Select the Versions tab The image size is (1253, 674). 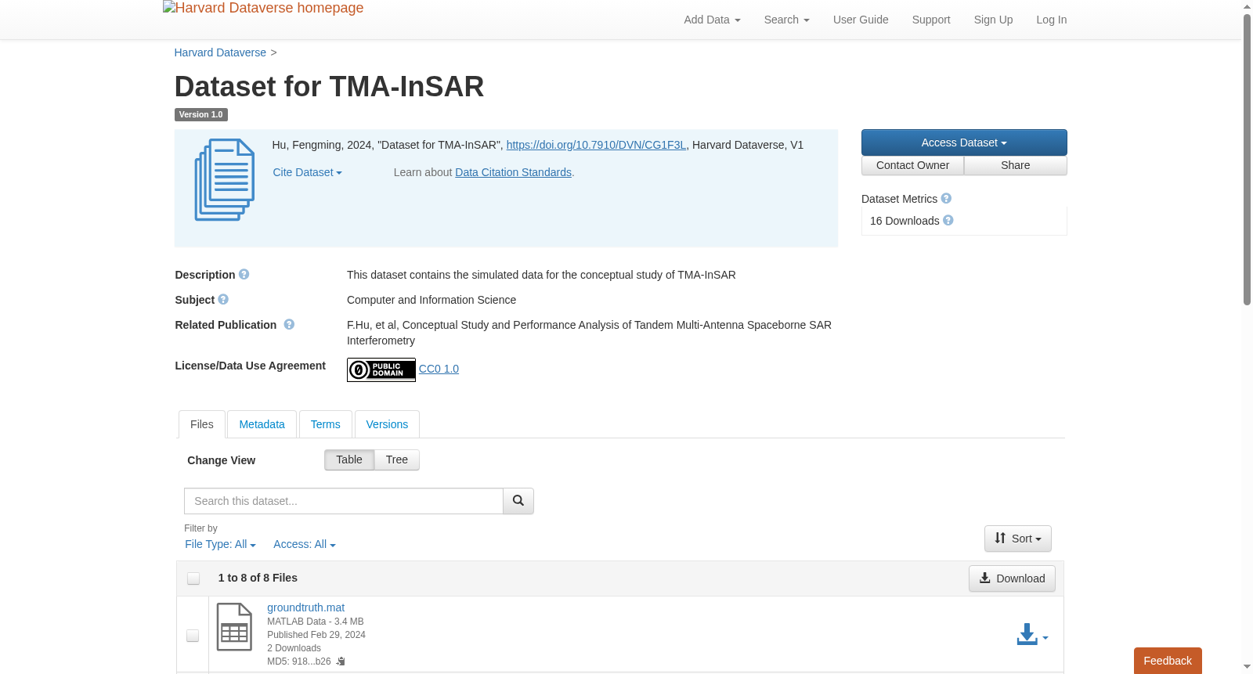click(387, 424)
